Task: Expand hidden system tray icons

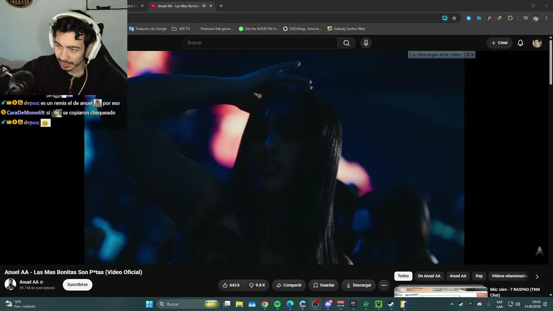Action: click(x=452, y=304)
